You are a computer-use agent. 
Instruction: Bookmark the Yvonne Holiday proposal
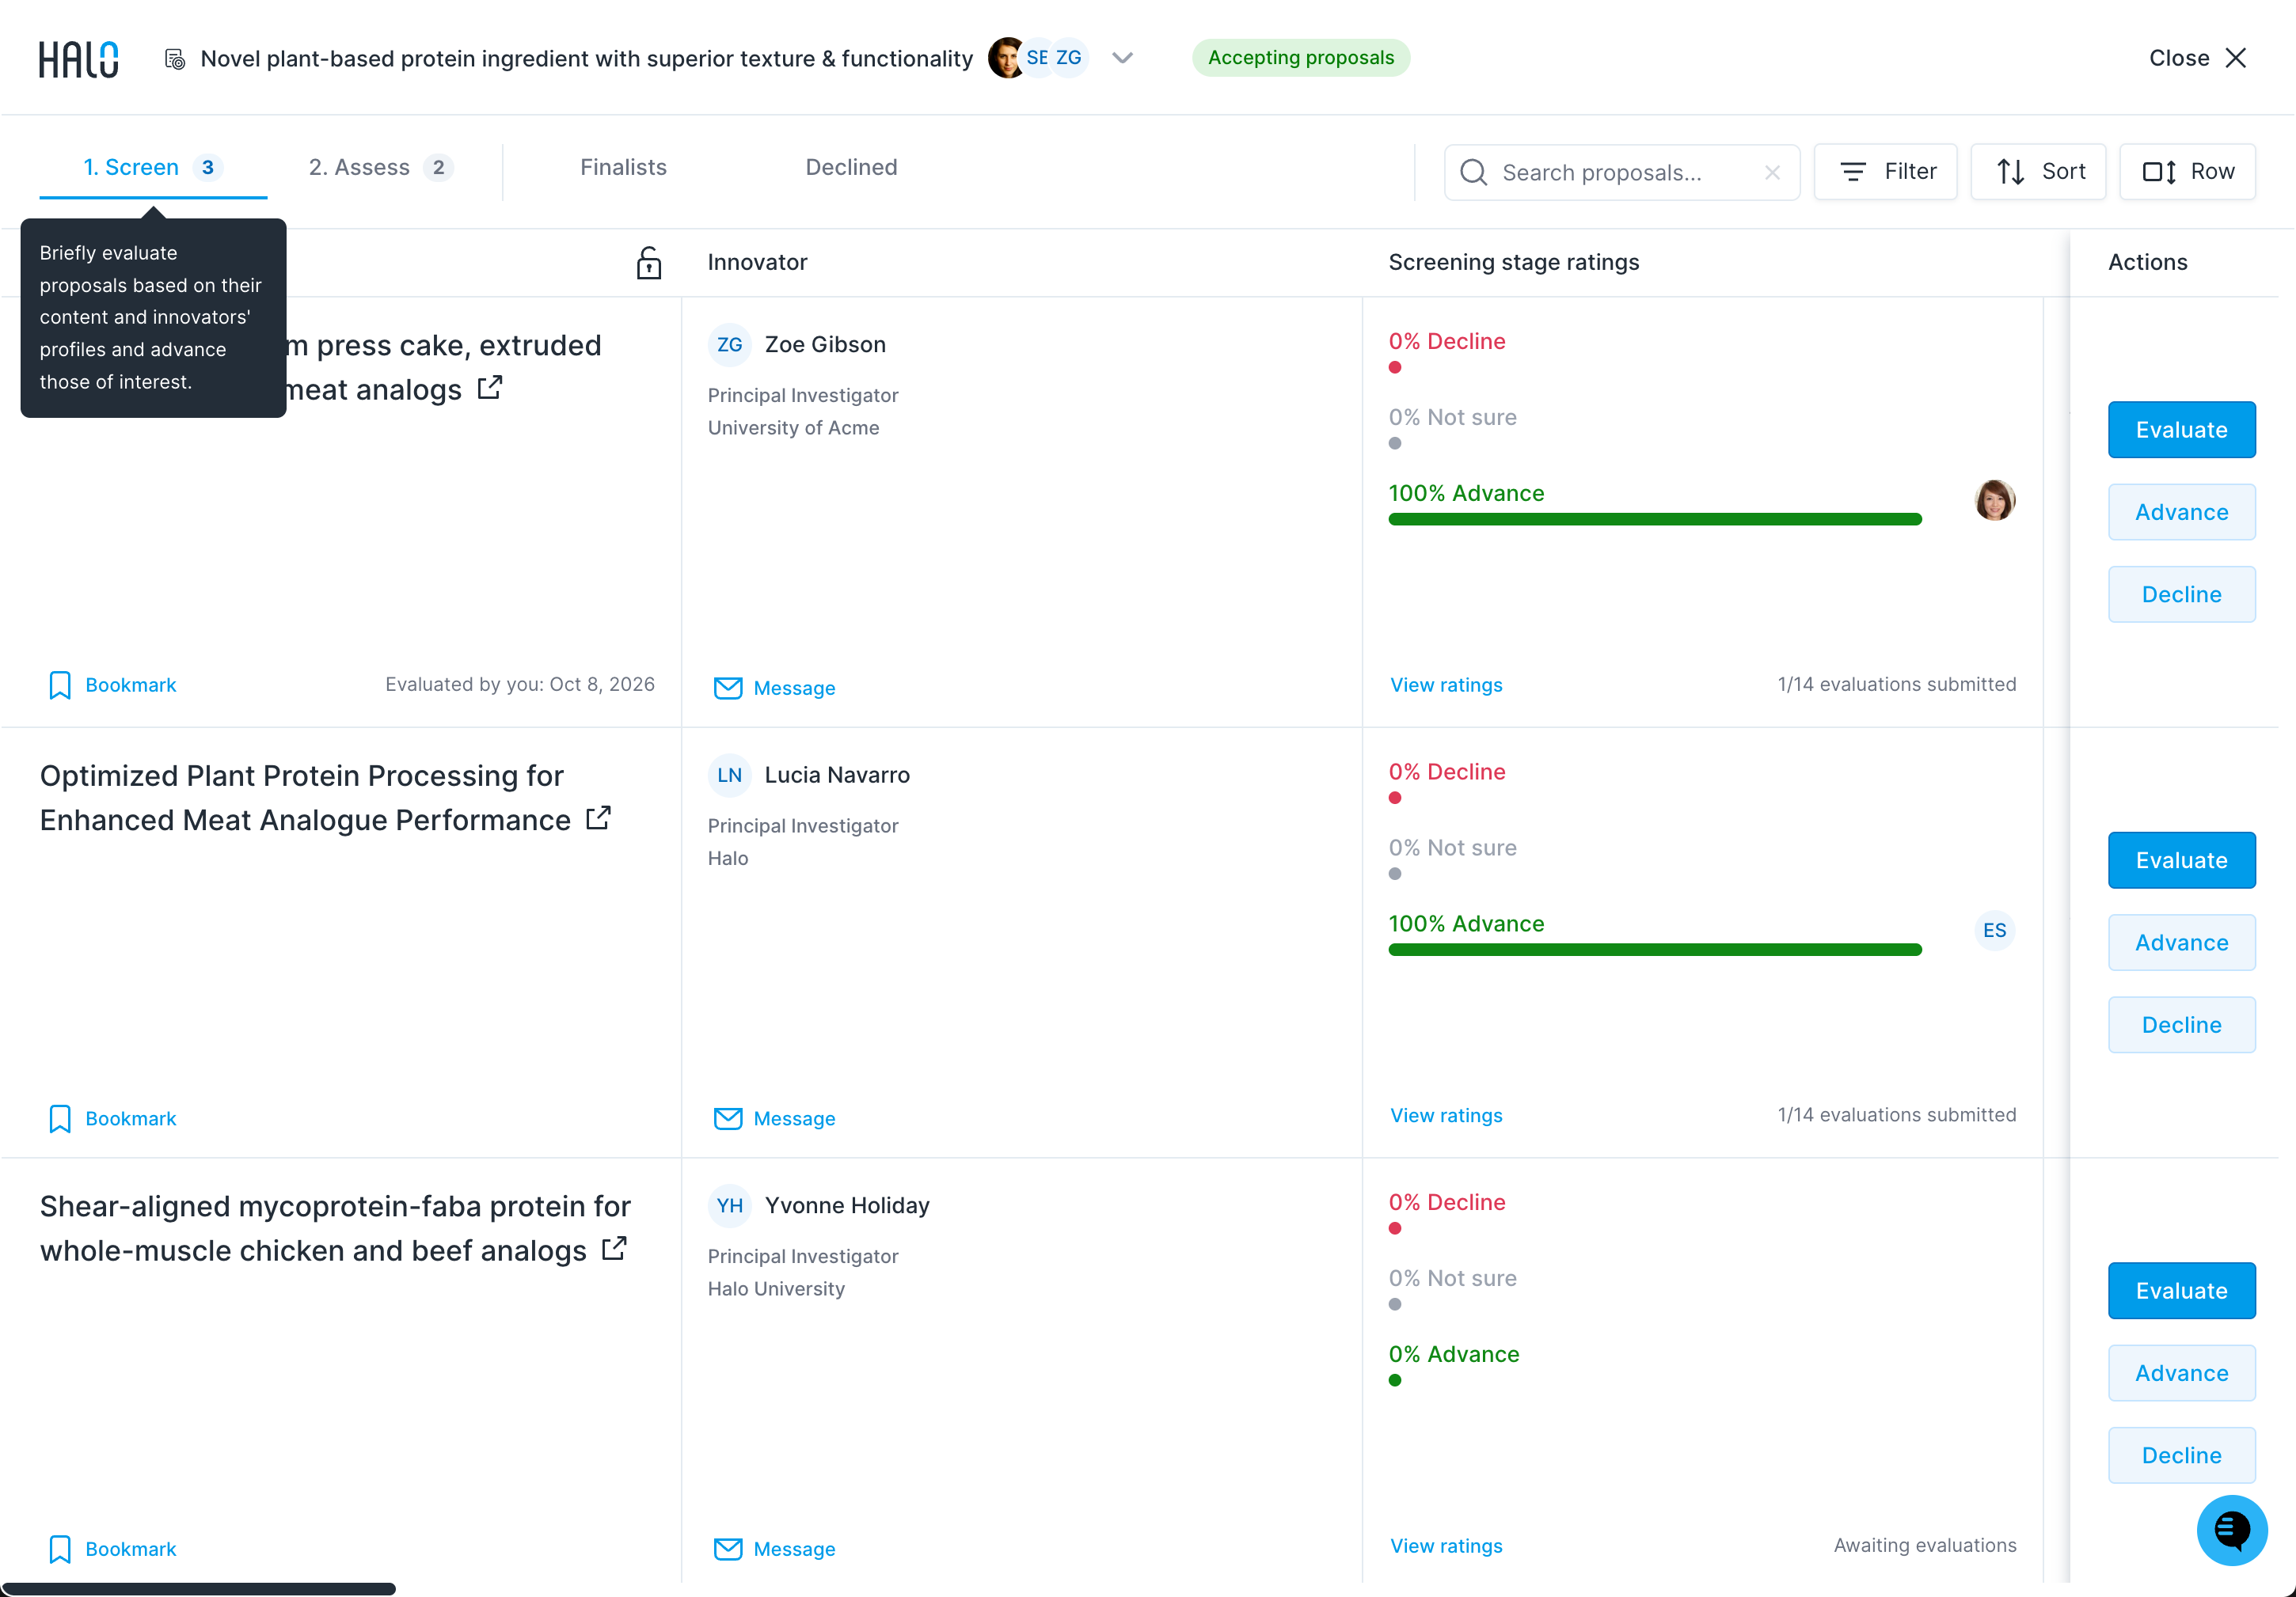point(112,1550)
